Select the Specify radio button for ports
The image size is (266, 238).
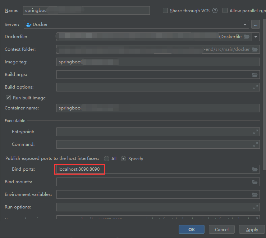pos(123,159)
